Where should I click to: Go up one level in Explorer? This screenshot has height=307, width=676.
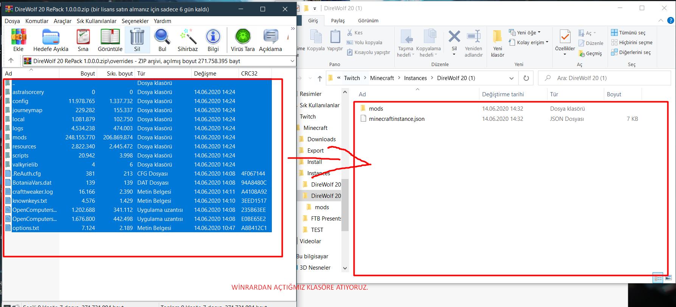tap(320, 78)
